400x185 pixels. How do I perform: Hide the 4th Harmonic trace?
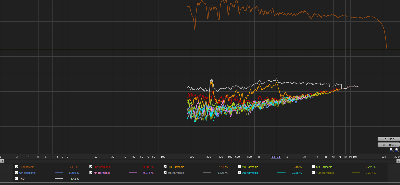click(239, 167)
